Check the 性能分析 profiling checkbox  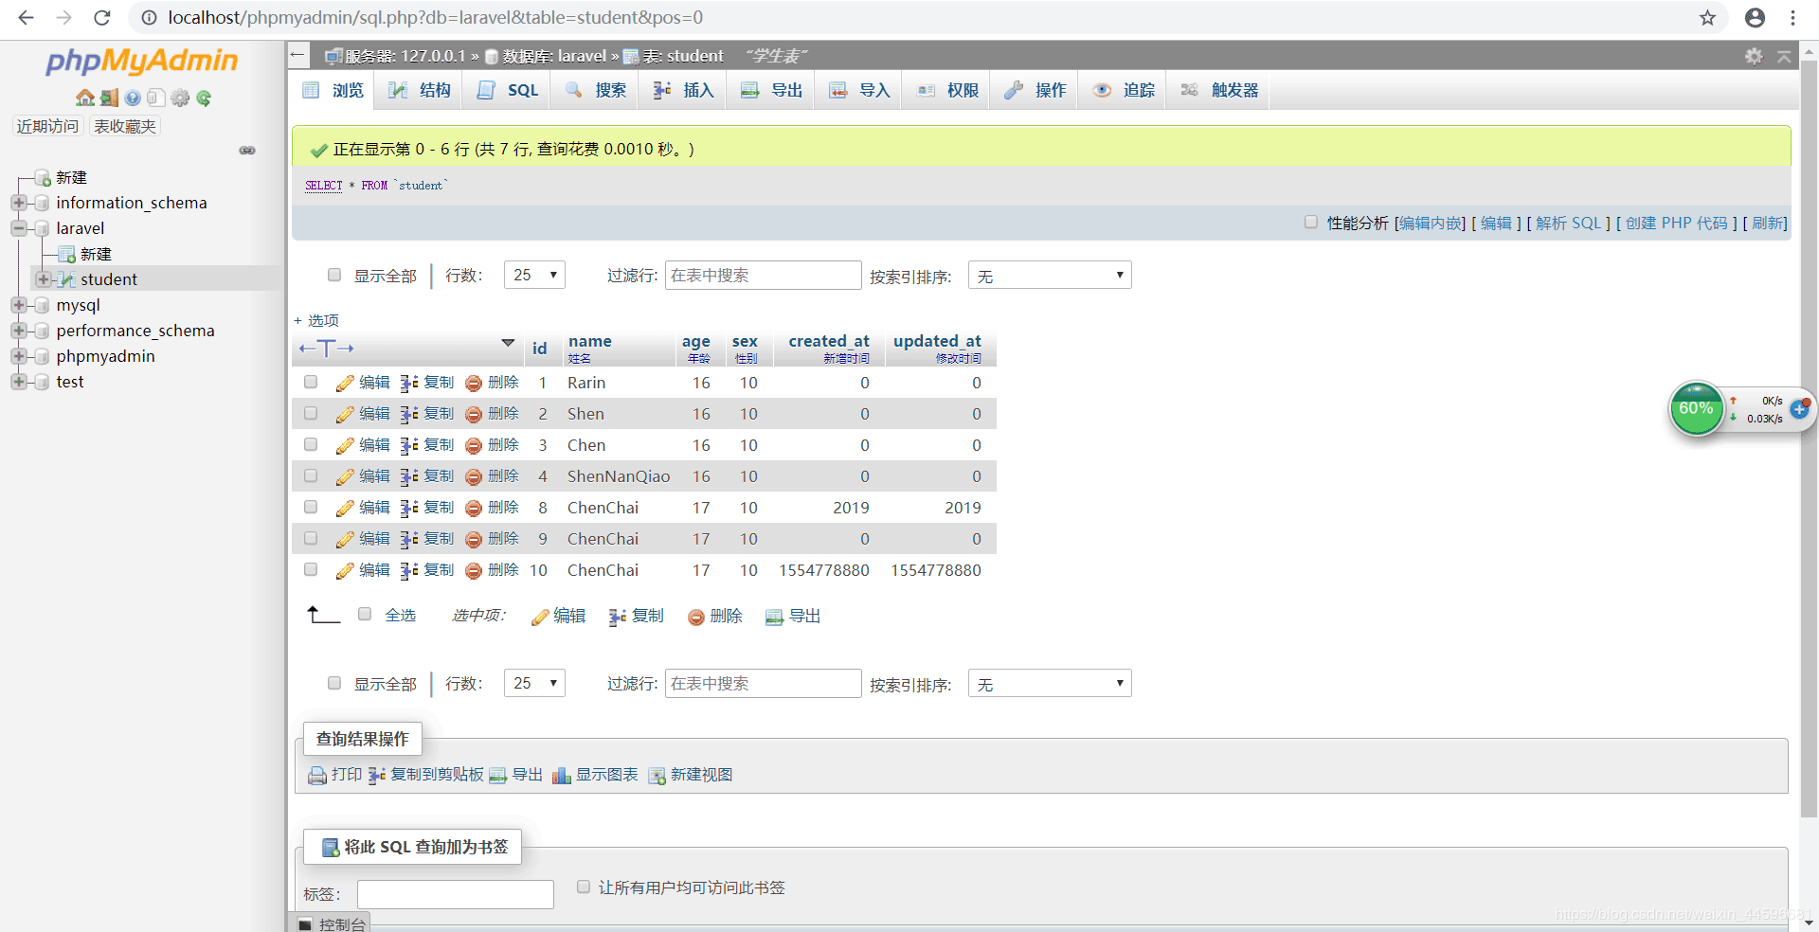[1311, 222]
